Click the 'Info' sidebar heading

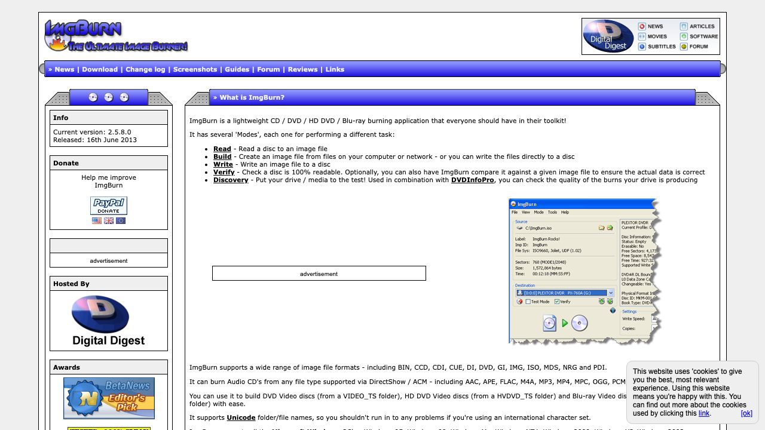pos(61,118)
